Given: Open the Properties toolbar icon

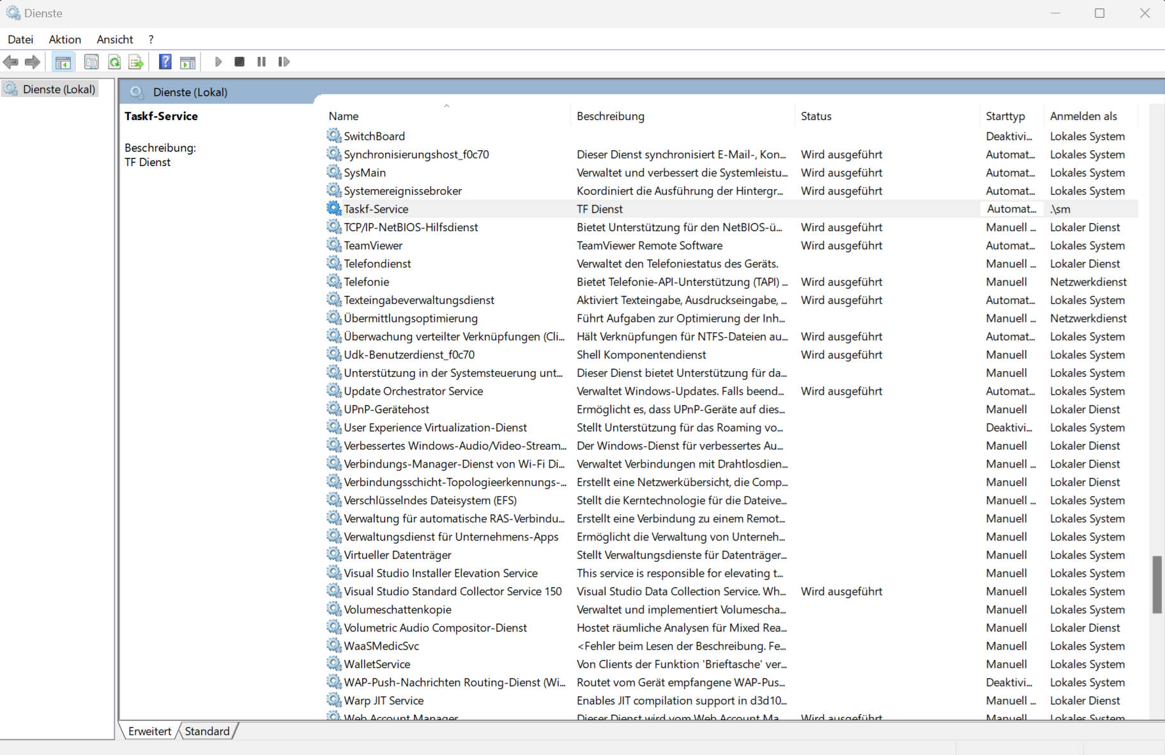Looking at the screenshot, I should [x=91, y=62].
